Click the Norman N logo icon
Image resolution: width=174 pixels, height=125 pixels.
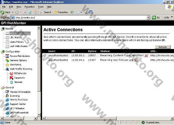[x=12, y=82]
